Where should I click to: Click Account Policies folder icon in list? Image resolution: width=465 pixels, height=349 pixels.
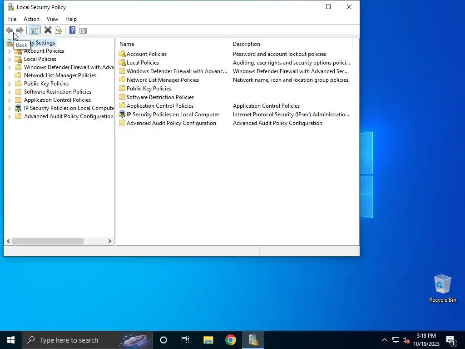tap(122, 54)
